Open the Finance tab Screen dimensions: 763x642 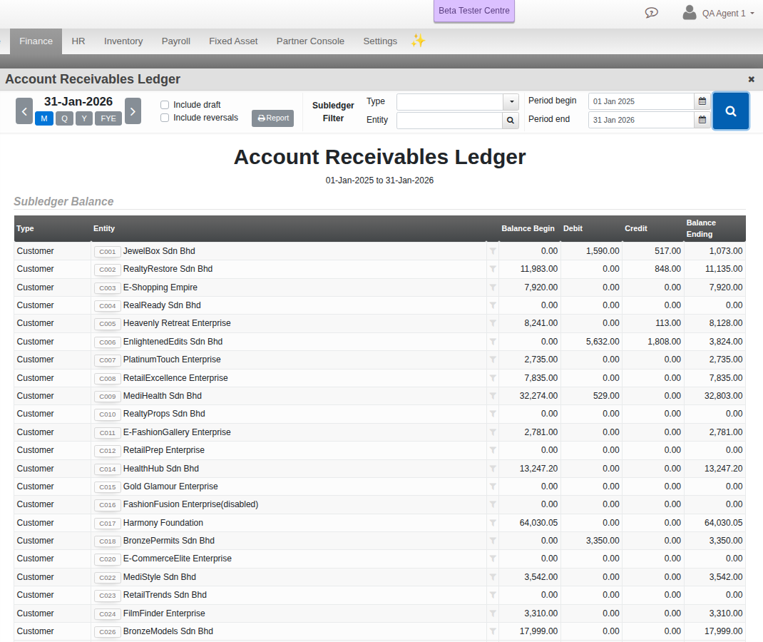tap(36, 41)
